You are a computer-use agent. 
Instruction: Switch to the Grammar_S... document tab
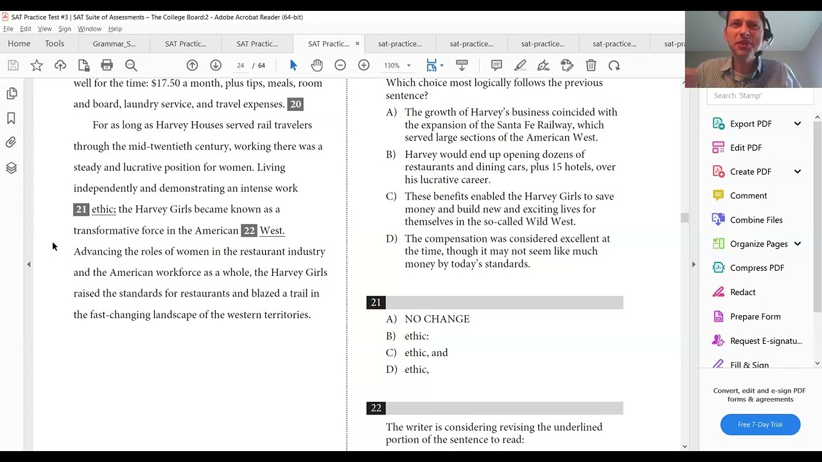(x=114, y=44)
